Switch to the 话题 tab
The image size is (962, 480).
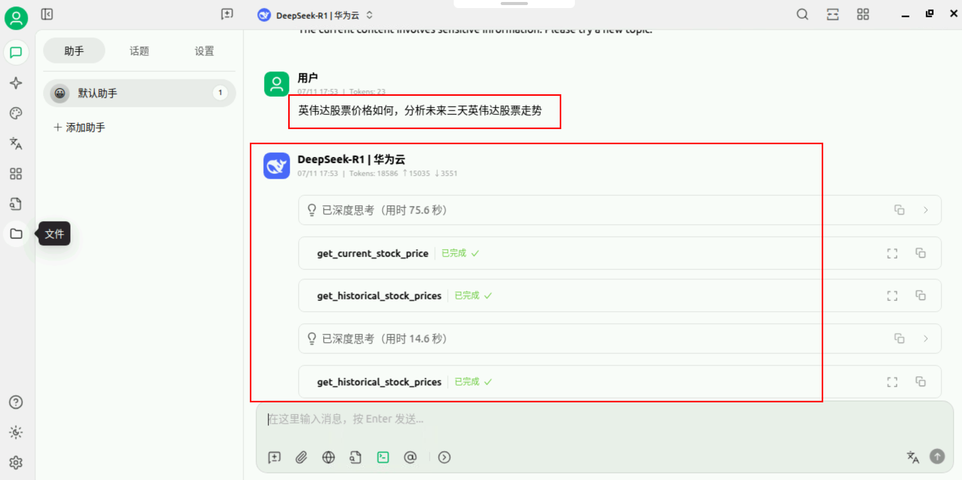(x=139, y=51)
